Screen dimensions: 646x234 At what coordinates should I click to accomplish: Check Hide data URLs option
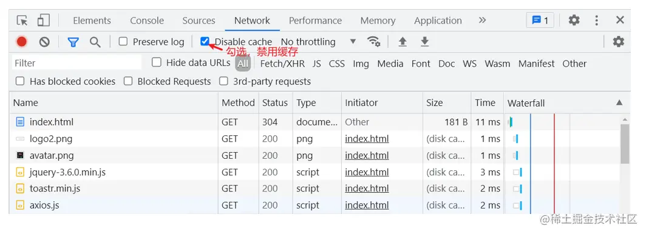[156, 62]
